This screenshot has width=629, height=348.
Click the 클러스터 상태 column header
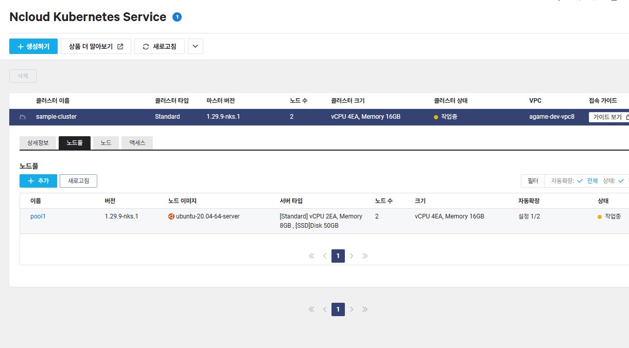[451, 101]
